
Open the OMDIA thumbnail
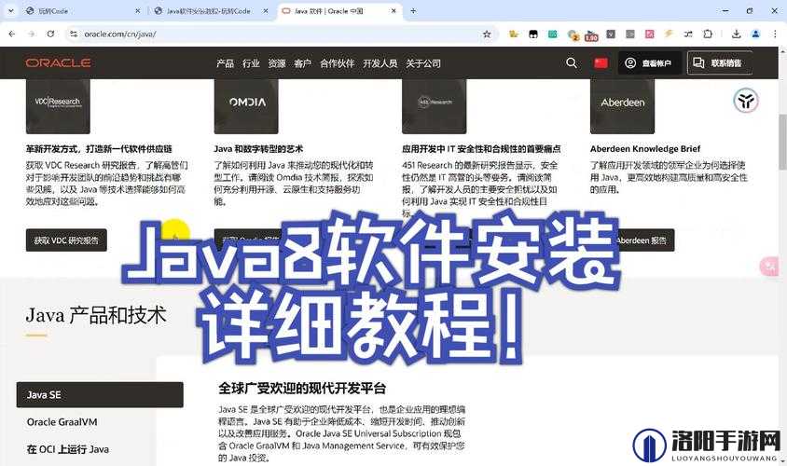[246, 106]
